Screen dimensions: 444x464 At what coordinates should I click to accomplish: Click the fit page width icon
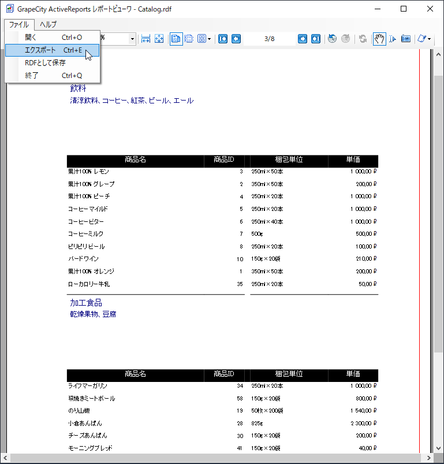click(x=146, y=39)
